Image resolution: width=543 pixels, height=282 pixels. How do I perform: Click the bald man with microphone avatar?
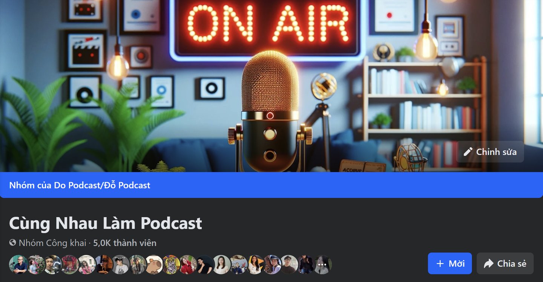click(18, 264)
